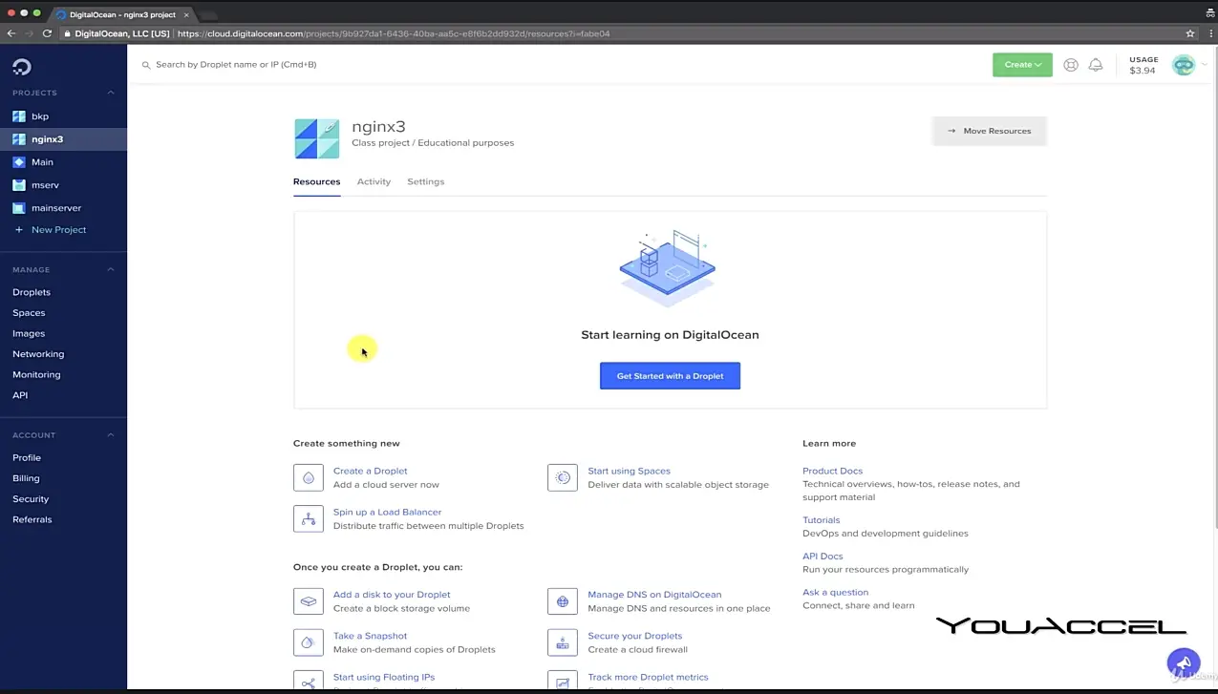Viewport: 1218px width, 694px height.
Task: Open the Start using Spaces link
Action: 629,471
